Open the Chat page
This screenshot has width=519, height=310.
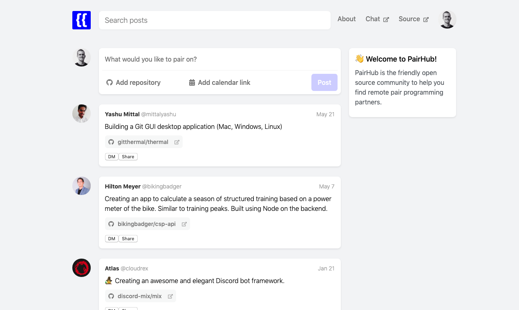(x=372, y=19)
